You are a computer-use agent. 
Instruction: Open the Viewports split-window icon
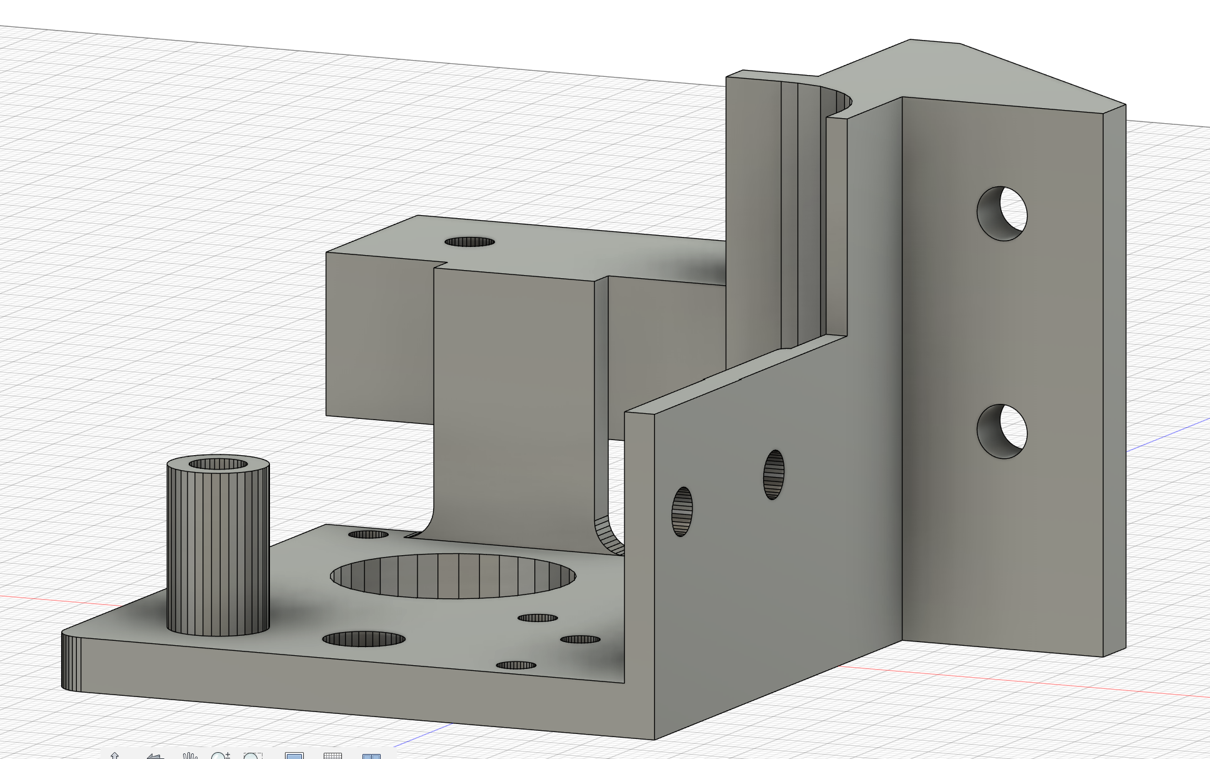(371, 756)
